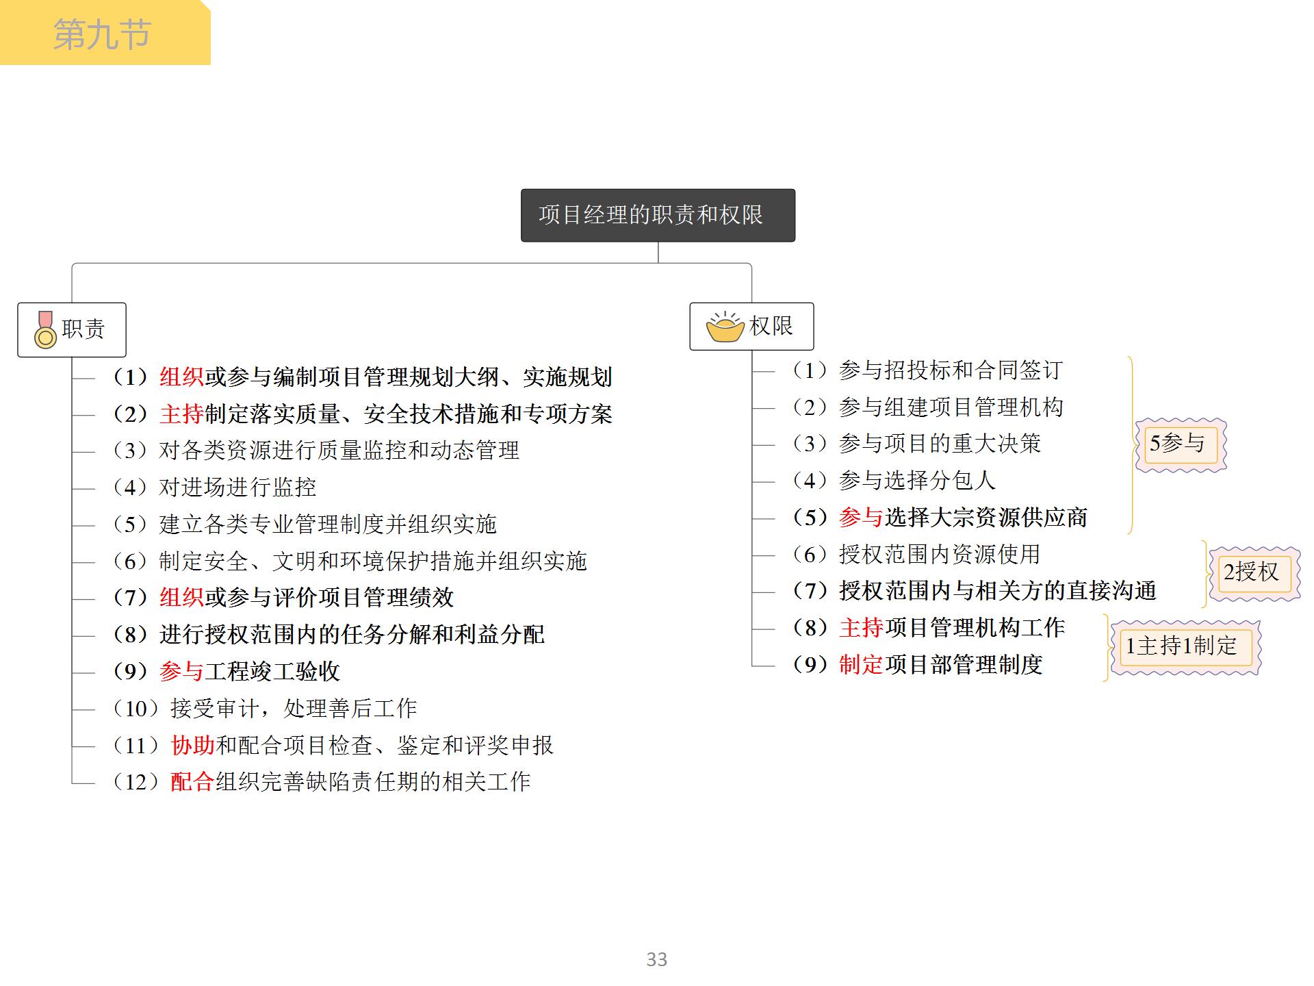
Task: Click the gold ingot icon beside 权限
Action: coord(725,327)
